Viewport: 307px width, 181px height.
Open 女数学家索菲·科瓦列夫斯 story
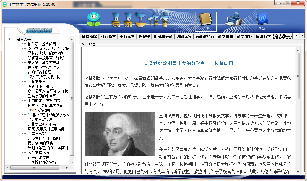point(49,49)
